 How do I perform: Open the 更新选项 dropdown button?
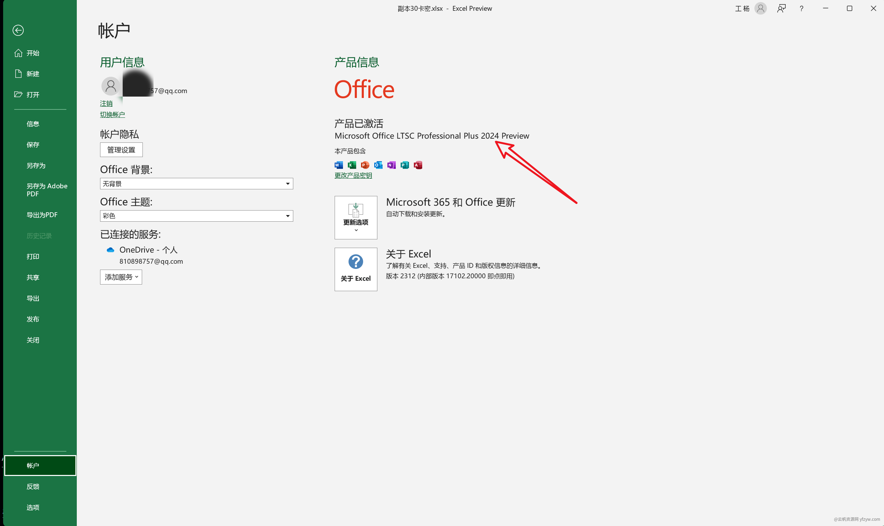click(x=356, y=217)
